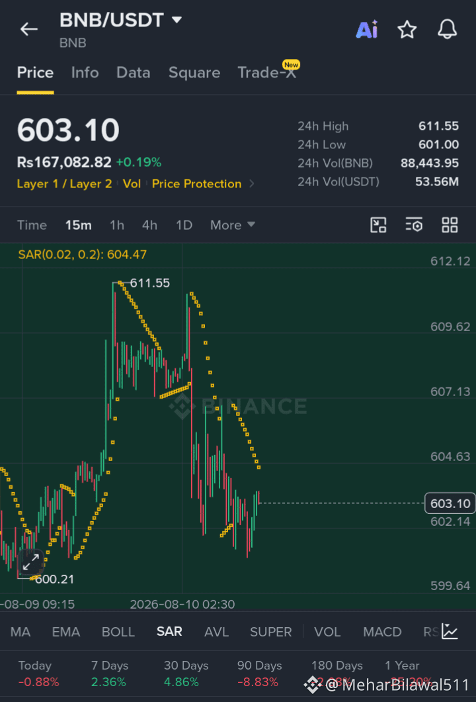Select the EMA indicator
The width and height of the screenshot is (476, 702).
point(66,632)
